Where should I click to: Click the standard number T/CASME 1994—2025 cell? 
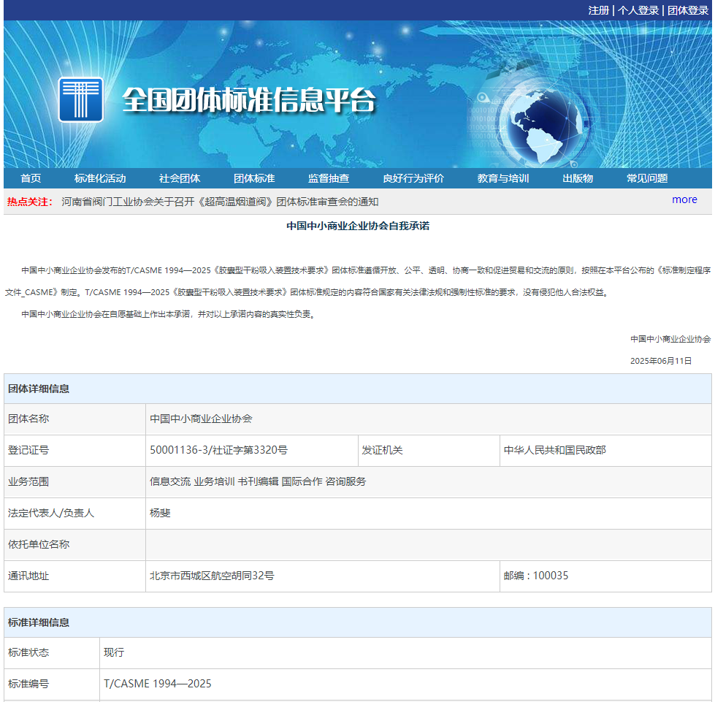click(x=158, y=684)
